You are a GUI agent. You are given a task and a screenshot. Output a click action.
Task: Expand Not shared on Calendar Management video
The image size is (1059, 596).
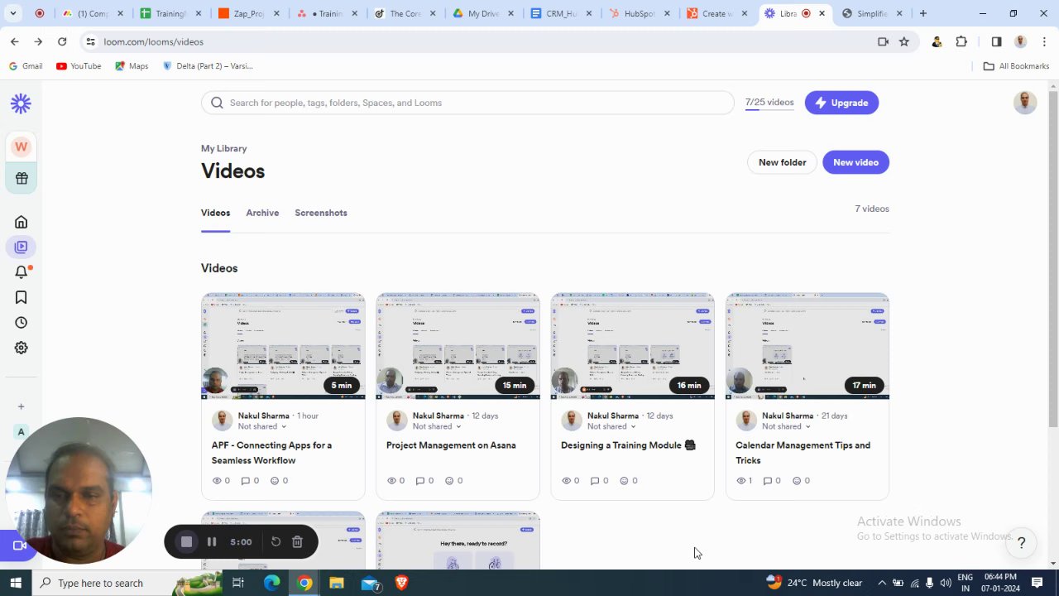pos(786,426)
